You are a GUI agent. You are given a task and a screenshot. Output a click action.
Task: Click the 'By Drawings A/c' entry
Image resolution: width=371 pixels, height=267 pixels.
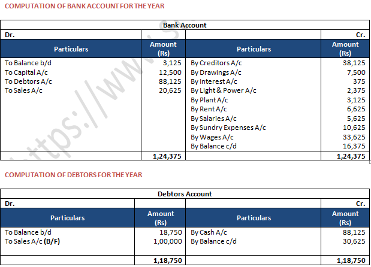click(214, 72)
